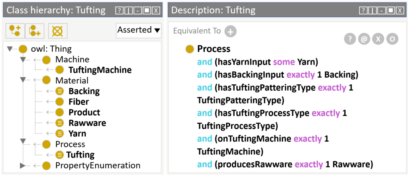Open the Asserted hierarchy dropdown
Image resolution: width=408 pixels, height=177 pixels.
[x=138, y=30]
